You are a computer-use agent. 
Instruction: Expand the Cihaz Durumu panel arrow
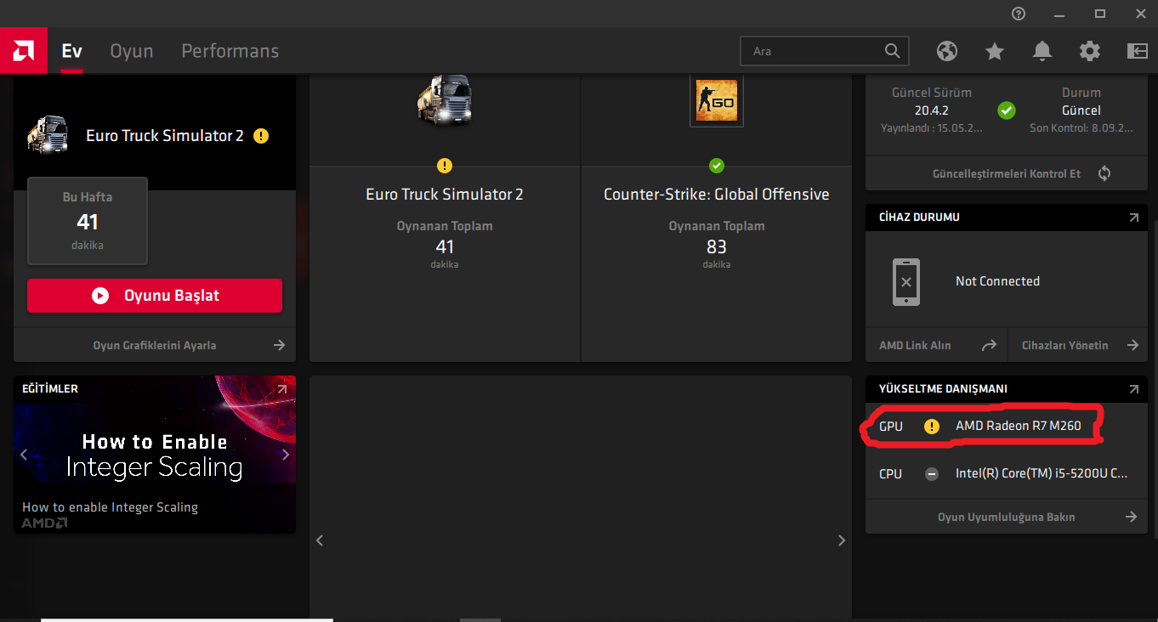[1133, 218]
